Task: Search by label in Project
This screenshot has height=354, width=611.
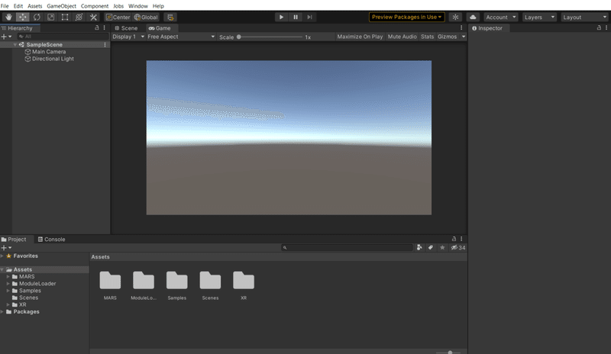Action: (431, 248)
